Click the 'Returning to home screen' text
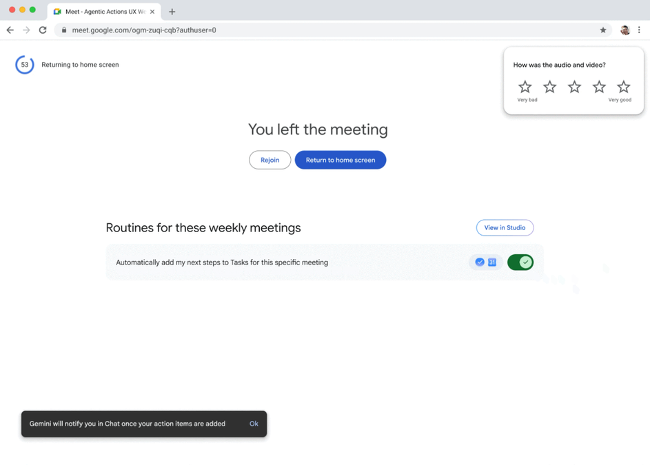Viewport: 650px width, 465px height. coord(80,65)
